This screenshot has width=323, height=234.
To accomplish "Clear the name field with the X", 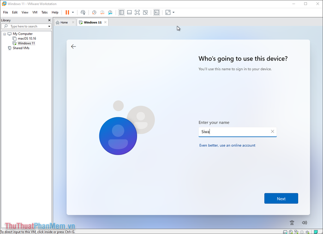I will [272, 132].
